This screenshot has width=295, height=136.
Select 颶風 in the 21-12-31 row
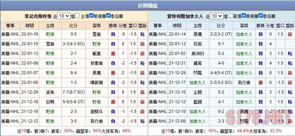197,63
